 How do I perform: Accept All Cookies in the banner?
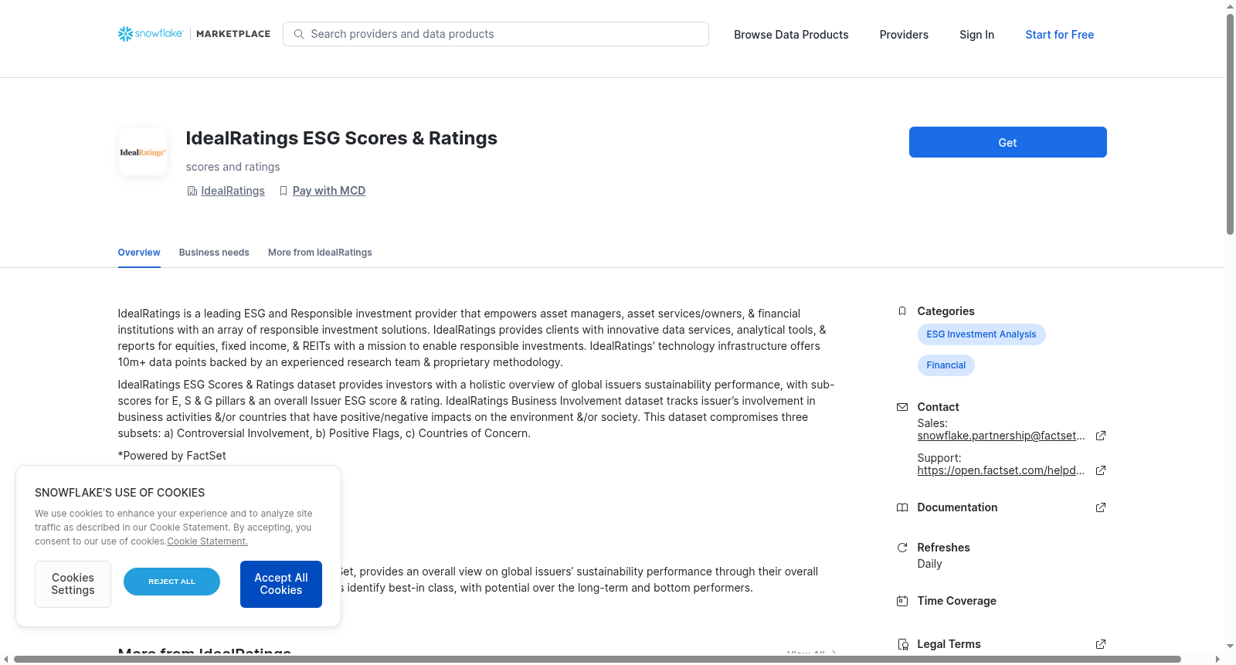point(281,584)
